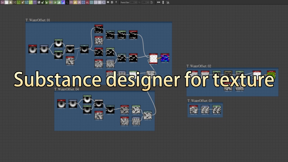Select last node in T_WaterOffset_03 frame
This screenshot has height=162, width=288.
coord(217,110)
